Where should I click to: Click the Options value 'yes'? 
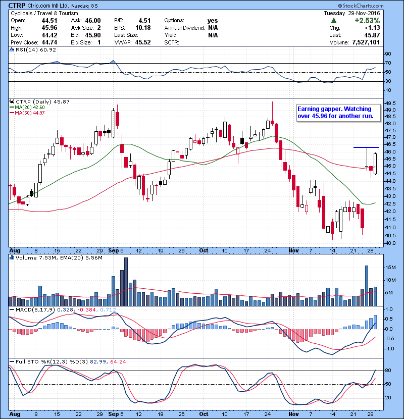tap(213, 21)
